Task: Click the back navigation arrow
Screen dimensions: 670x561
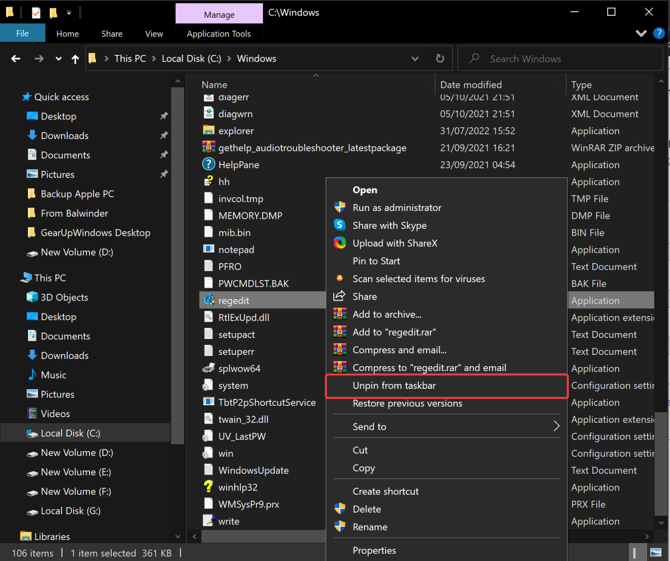Action: (x=16, y=58)
